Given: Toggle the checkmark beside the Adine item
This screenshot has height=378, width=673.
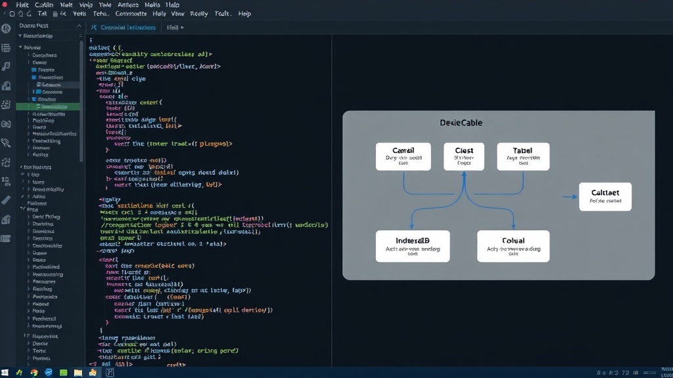Looking at the screenshot, I should pos(23,196).
